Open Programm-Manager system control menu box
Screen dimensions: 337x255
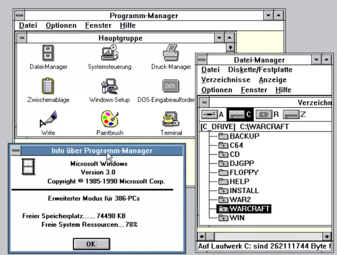click(x=19, y=15)
